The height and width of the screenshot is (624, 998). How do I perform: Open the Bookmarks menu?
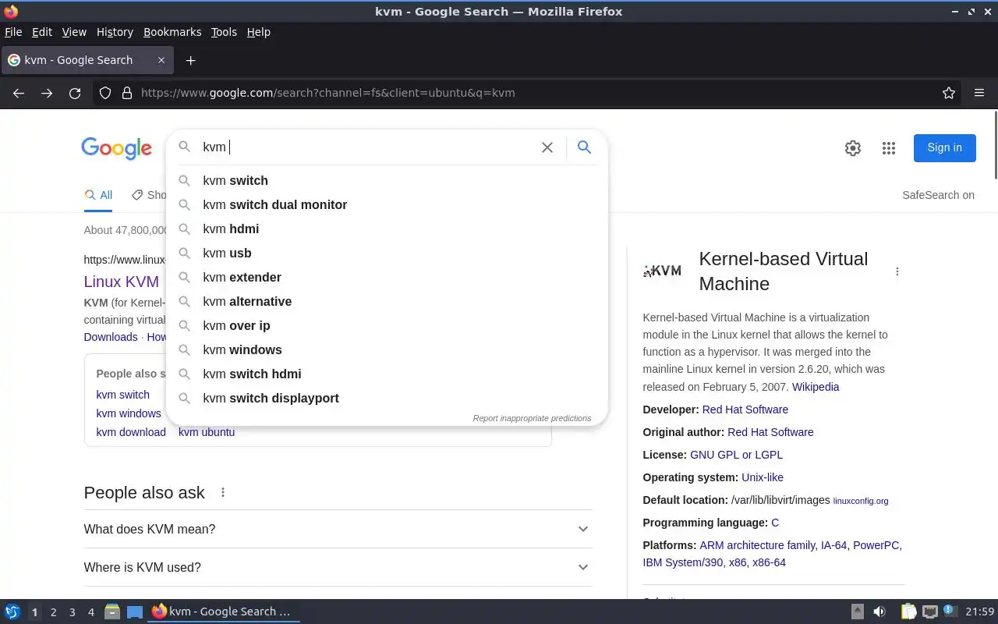[172, 32]
